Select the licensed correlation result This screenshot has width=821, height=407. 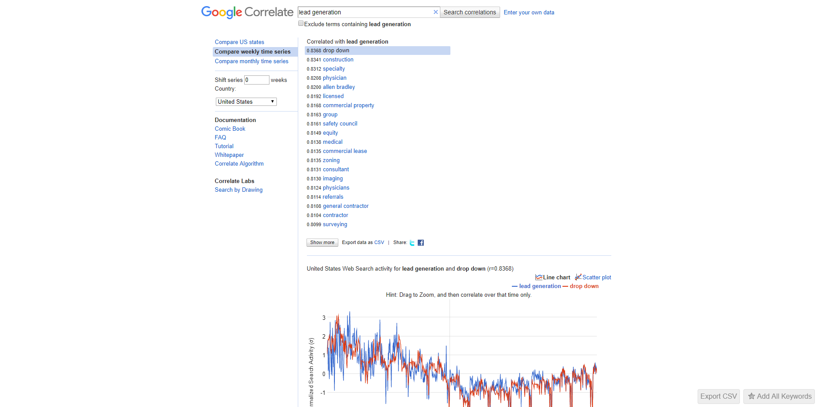[x=333, y=96]
